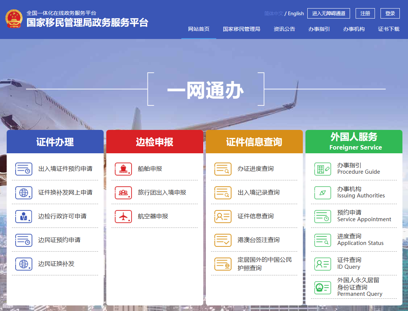Open the 国家移民管理局 menu item
The height and width of the screenshot is (311, 408).
click(x=242, y=29)
